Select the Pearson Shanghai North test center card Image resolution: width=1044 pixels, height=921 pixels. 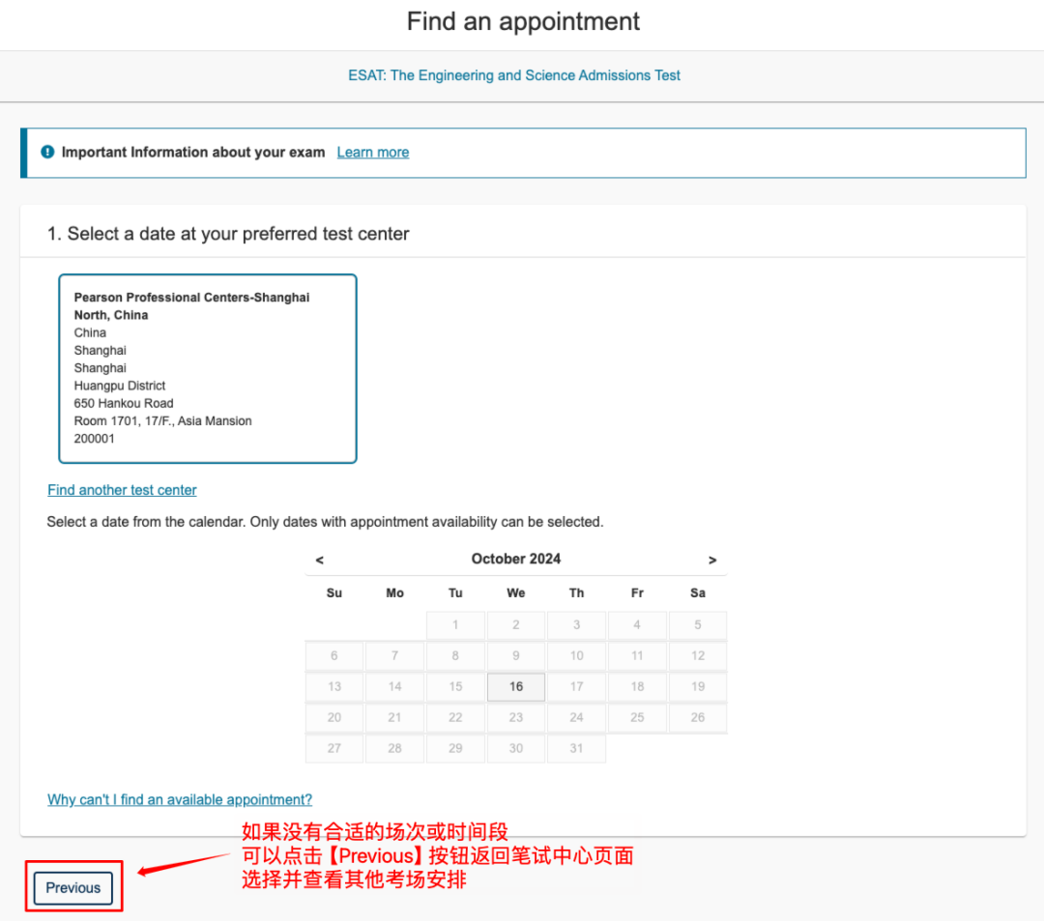pyautogui.click(x=208, y=368)
